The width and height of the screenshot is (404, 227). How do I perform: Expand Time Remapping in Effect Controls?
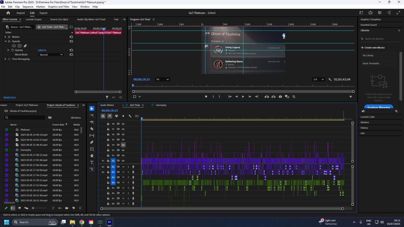pyautogui.click(x=5, y=59)
